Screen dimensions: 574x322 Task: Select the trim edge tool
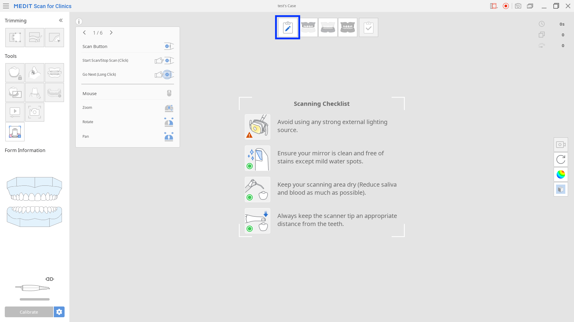tap(54, 37)
